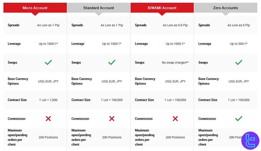Select the Standard Account tab header
This screenshot has width=261, height=151.
click(99, 8)
